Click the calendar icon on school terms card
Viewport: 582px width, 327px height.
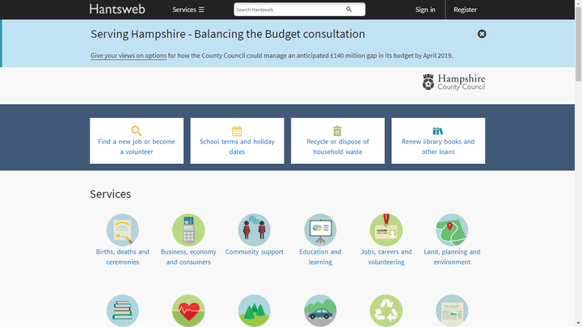(237, 131)
